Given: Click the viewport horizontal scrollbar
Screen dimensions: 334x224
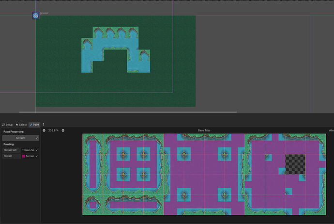Looking at the screenshot, I should click(x=128, y=112).
